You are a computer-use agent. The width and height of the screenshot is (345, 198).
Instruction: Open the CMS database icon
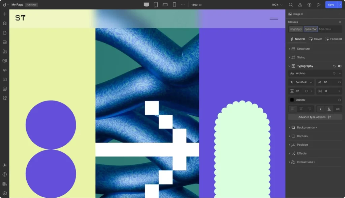click(5, 89)
